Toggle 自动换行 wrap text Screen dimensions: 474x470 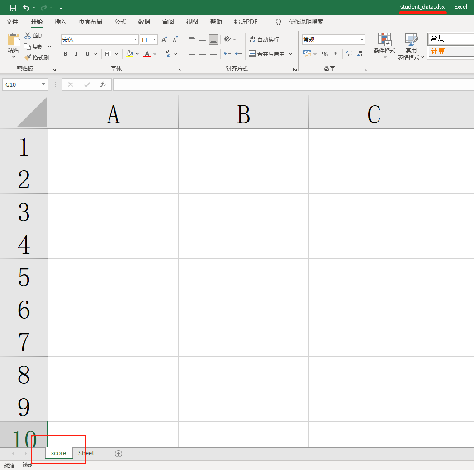point(264,39)
